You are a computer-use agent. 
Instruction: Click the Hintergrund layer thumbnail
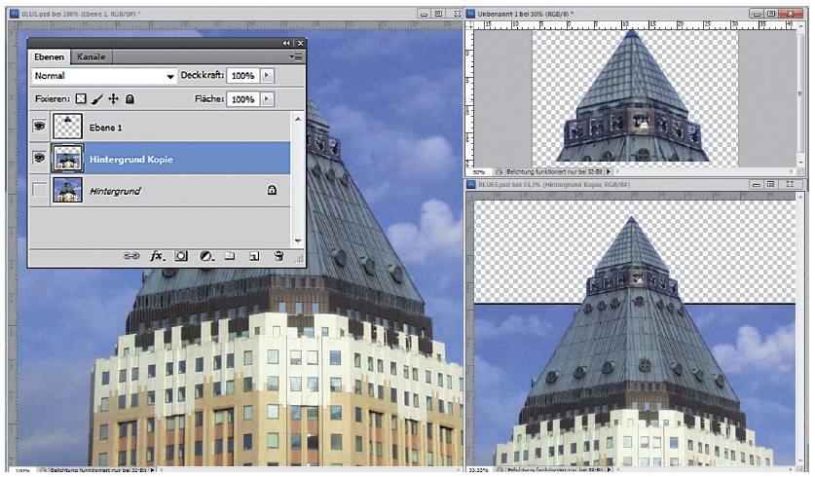[67, 190]
